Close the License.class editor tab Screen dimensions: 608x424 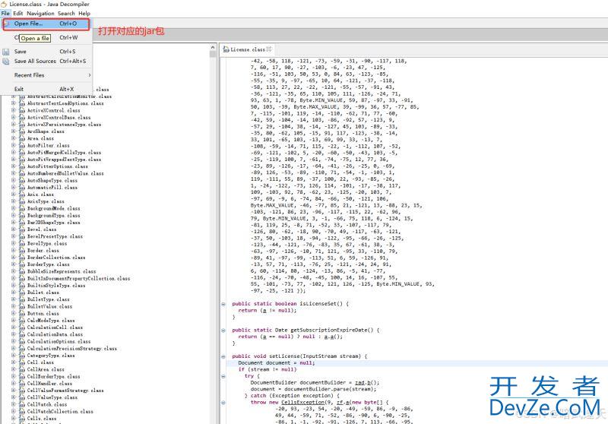pyautogui.click(x=269, y=49)
